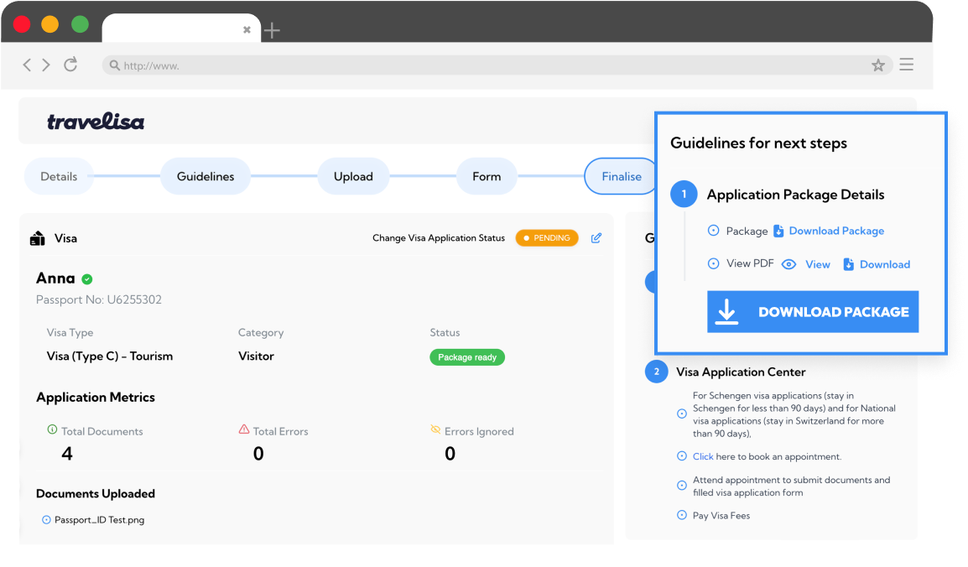Click the 'Click' link to book appointment
Image resolution: width=968 pixels, height=567 pixels.
coord(703,456)
